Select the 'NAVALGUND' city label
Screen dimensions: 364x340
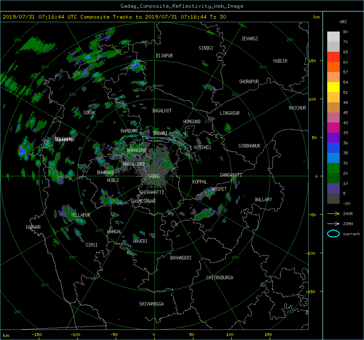click(134, 164)
